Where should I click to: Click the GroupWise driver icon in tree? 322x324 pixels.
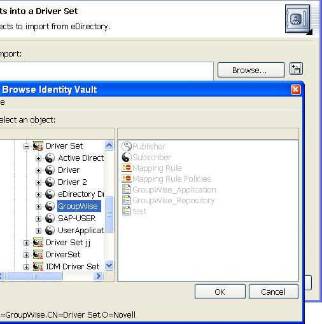pos(50,206)
